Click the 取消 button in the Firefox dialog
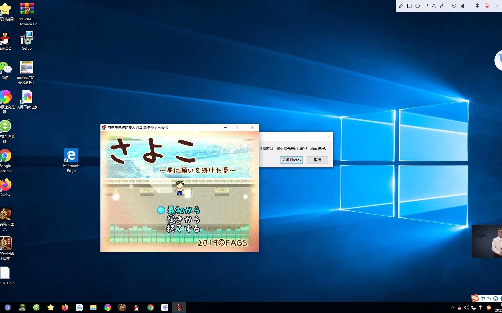The height and width of the screenshot is (313, 502). click(x=317, y=160)
